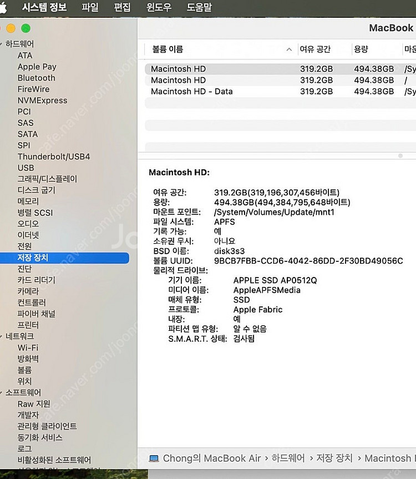Select SPI in the sidebar
The width and height of the screenshot is (416, 479).
click(x=24, y=145)
